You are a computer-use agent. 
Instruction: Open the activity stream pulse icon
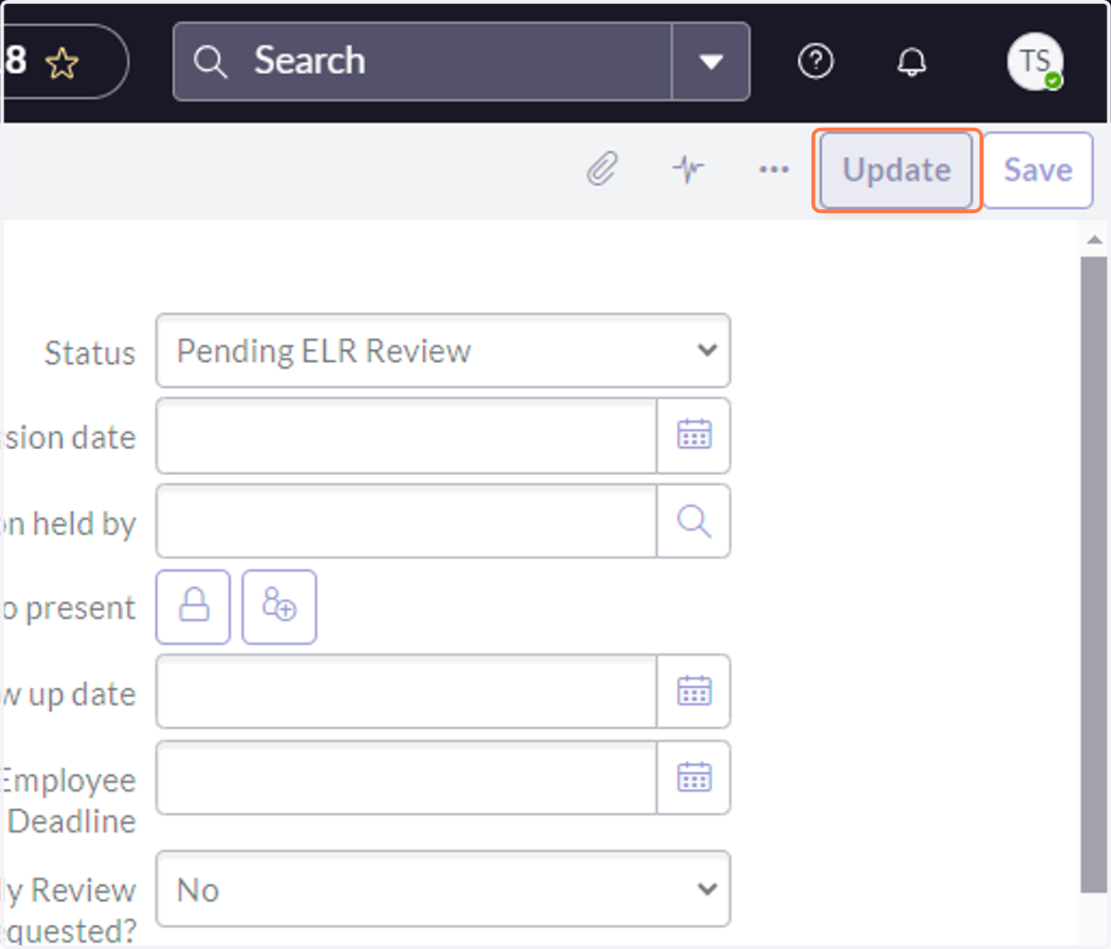click(x=688, y=169)
